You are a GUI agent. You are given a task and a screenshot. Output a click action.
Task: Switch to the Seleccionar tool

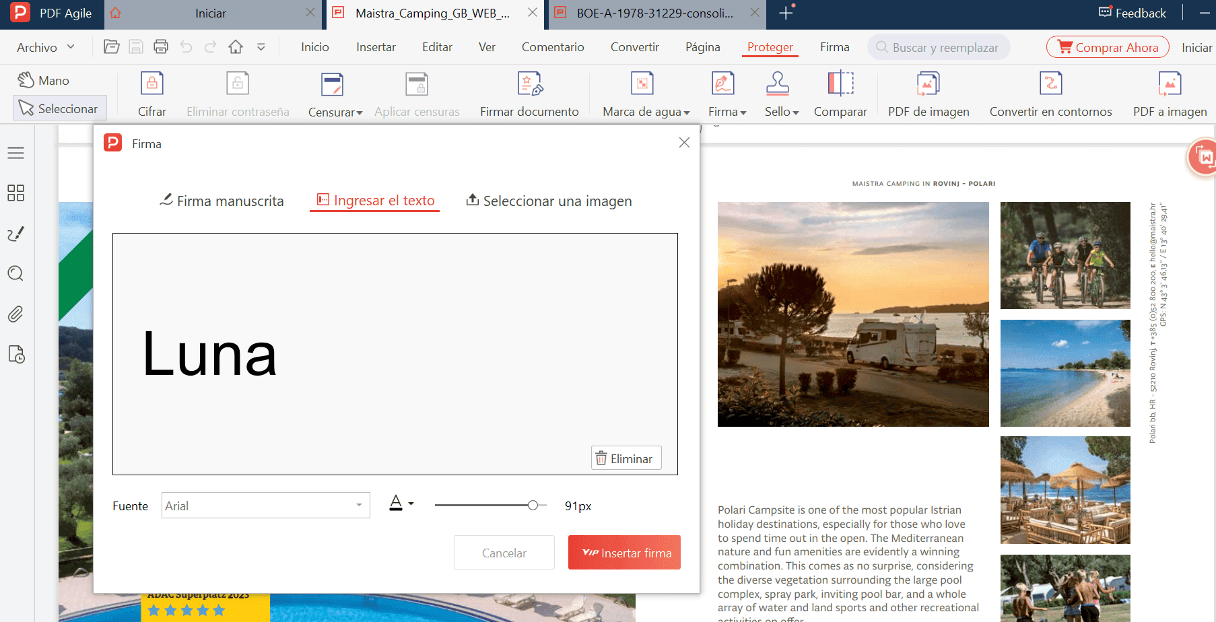coord(59,108)
